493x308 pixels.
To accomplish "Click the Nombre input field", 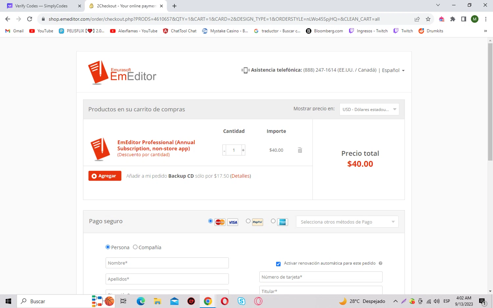I will point(167,263).
